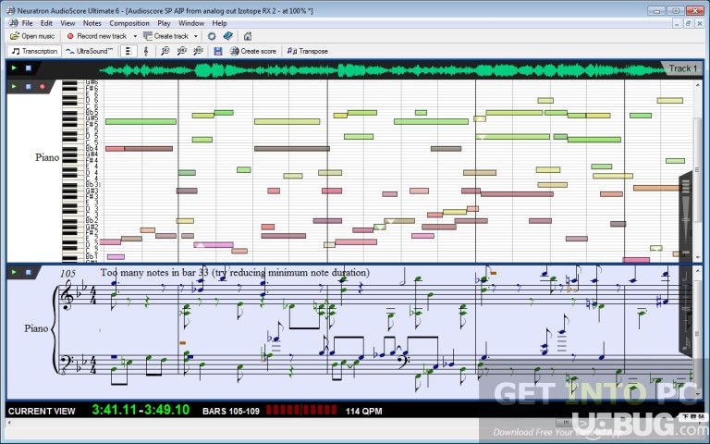Click the blue book help icon
Viewport: 710px width, 444px height.
click(228, 36)
